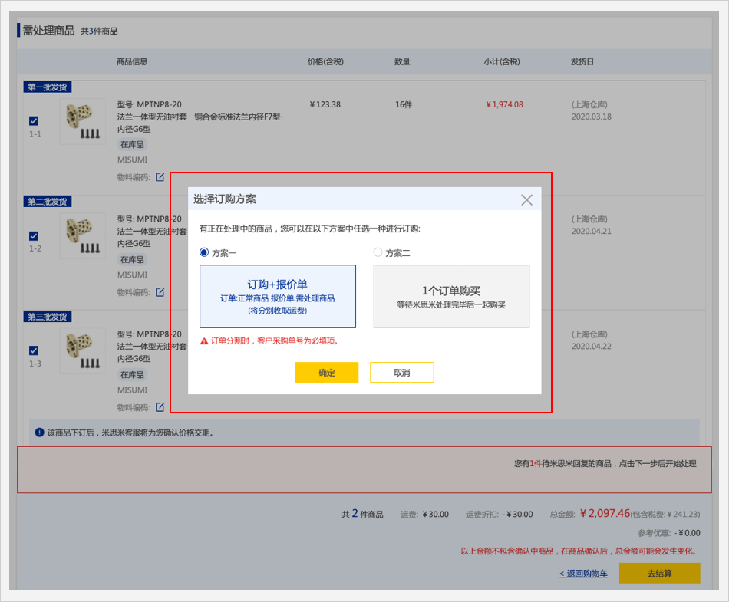The height and width of the screenshot is (602, 729).
Task: Click the 确定 confirm button
Action: (326, 373)
